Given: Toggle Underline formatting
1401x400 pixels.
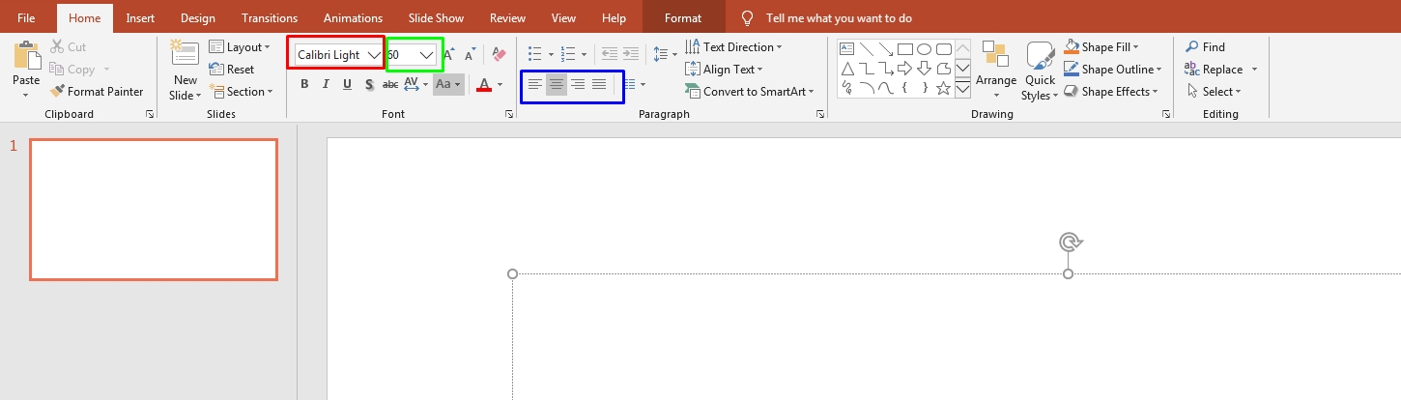Looking at the screenshot, I should 347,85.
